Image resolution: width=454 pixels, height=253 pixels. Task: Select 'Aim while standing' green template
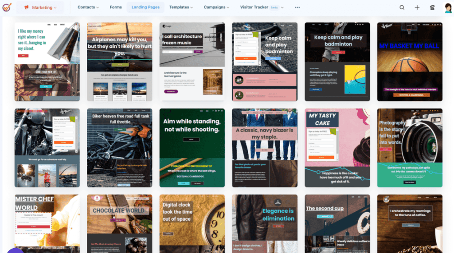[x=192, y=148]
